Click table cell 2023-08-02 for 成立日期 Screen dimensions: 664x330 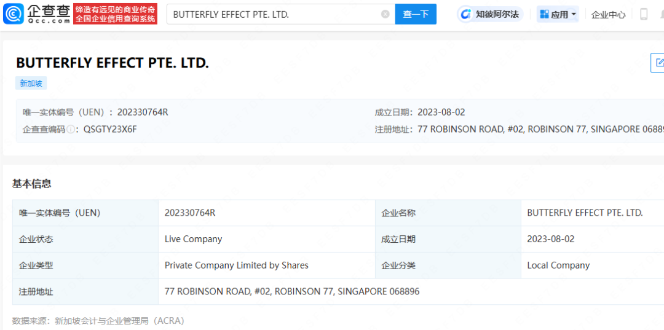[x=593, y=239]
